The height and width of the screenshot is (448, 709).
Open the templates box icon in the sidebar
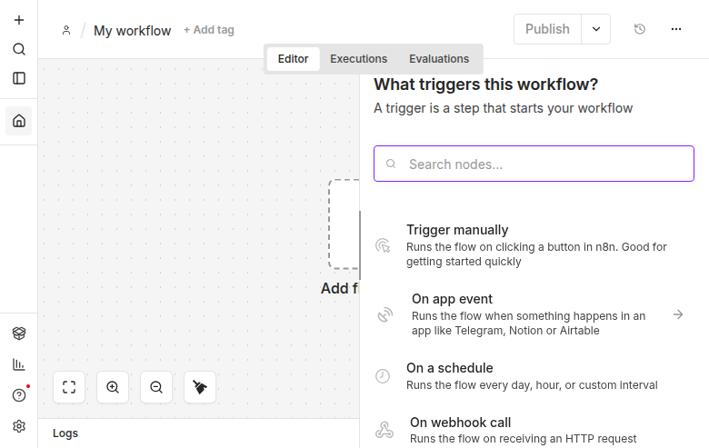19,334
